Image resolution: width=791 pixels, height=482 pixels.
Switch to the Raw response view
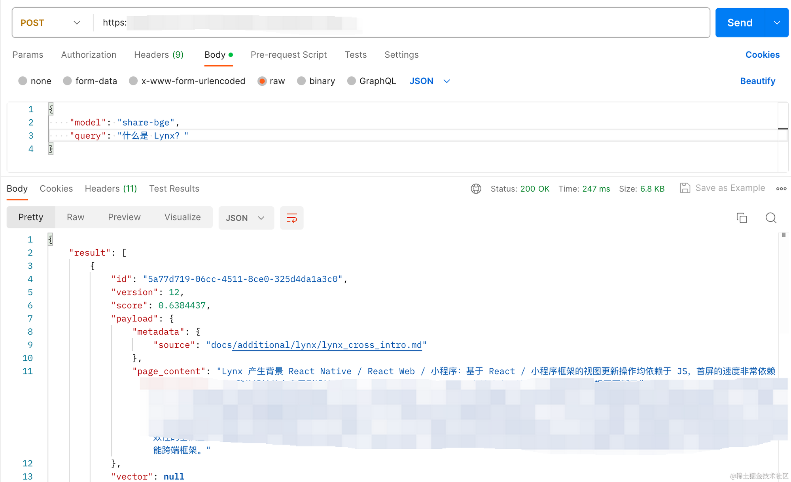tap(75, 217)
